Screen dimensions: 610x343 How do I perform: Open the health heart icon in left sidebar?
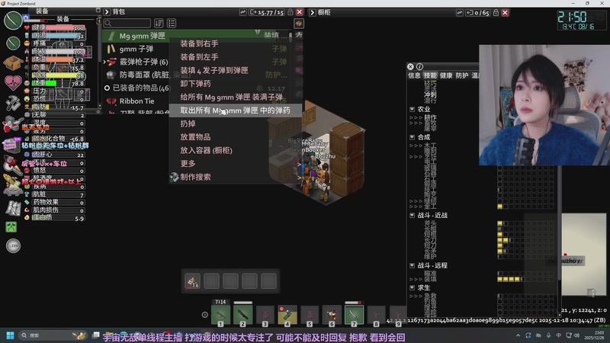(x=13, y=82)
